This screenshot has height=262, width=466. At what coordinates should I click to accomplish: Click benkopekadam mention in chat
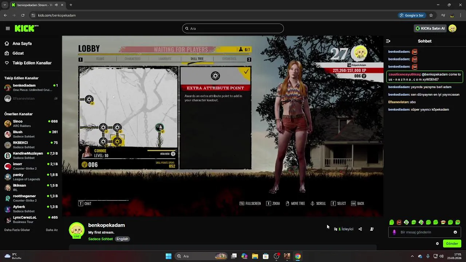(x=435, y=74)
